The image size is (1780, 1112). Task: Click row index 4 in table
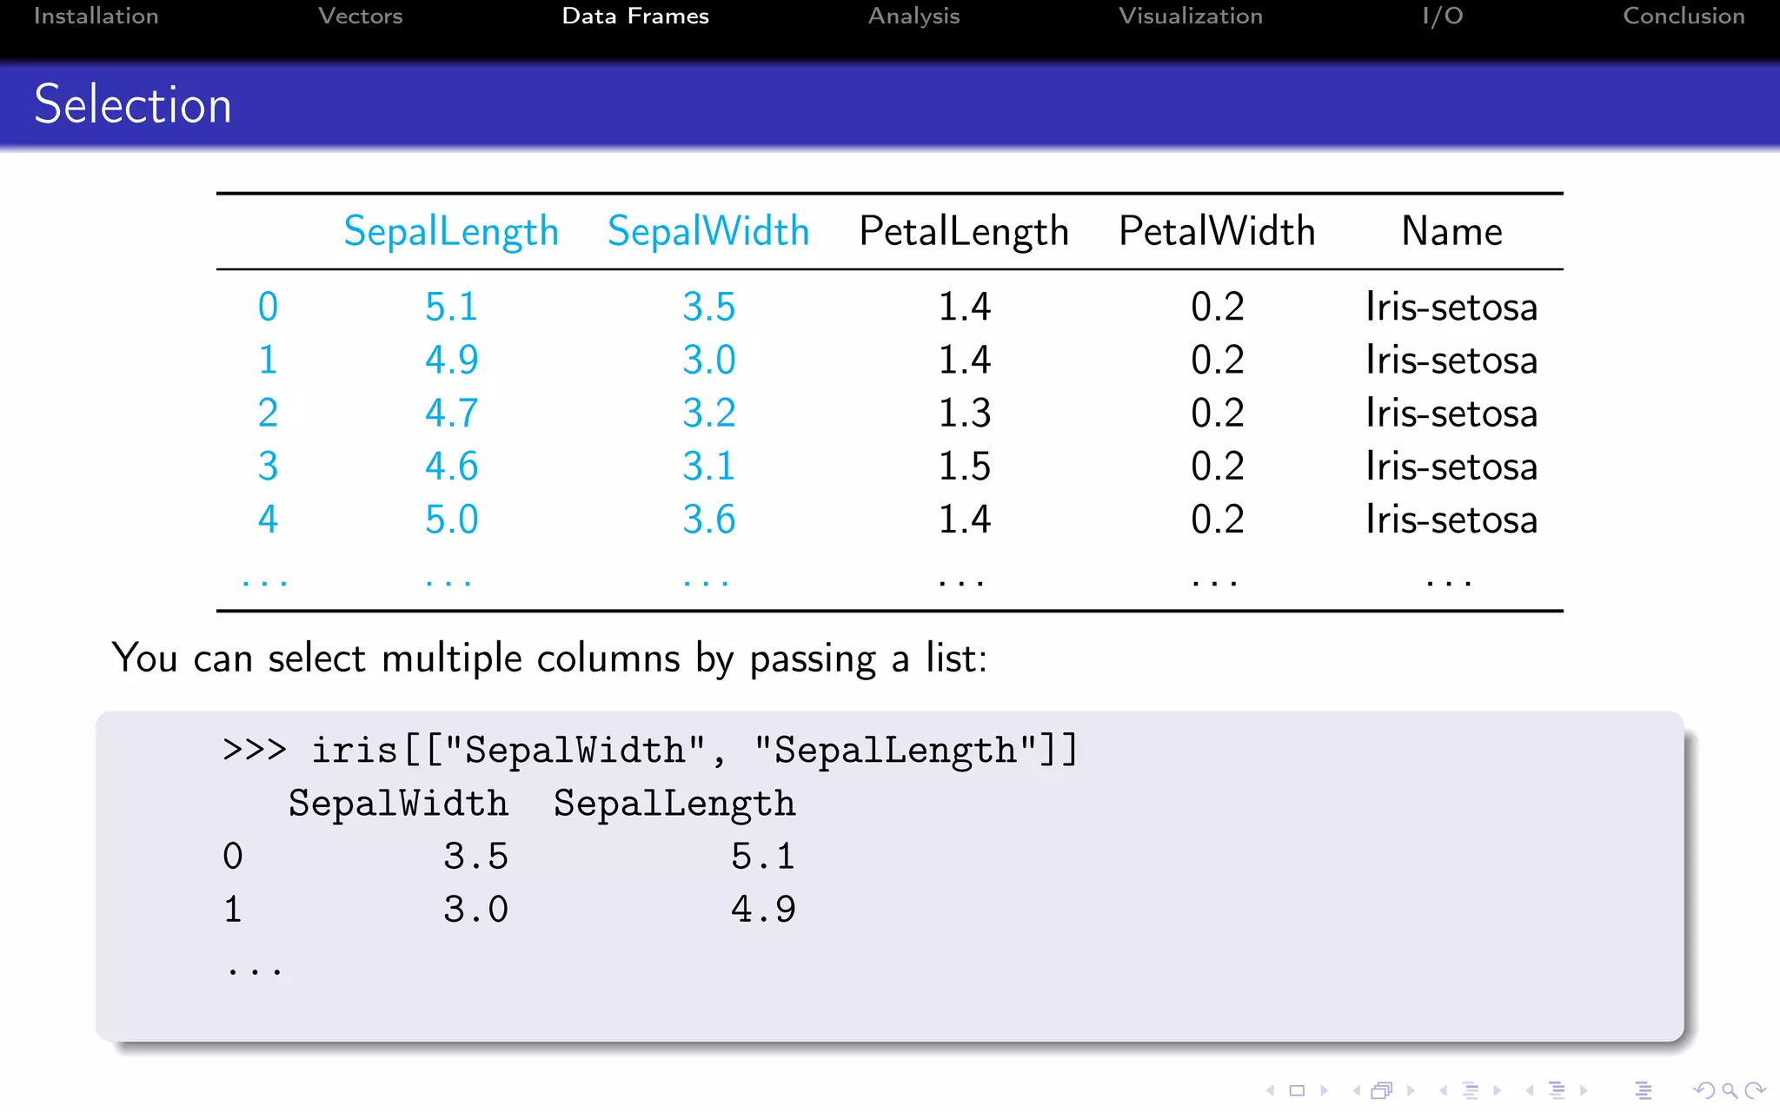268,520
